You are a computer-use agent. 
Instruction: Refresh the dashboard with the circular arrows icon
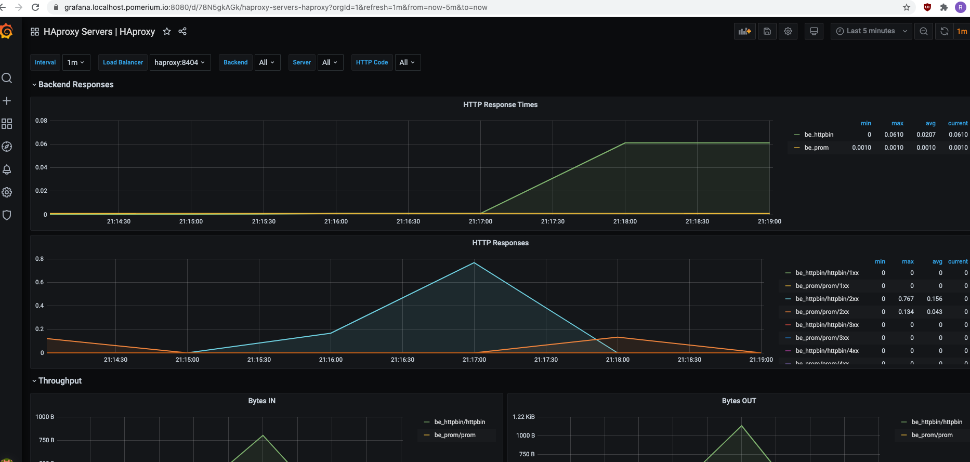tap(944, 31)
